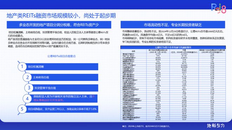Click the 前十名非流通股控股比例 column header
Image resolution: width=232 pixels, height=130 pixels.
click(158, 51)
